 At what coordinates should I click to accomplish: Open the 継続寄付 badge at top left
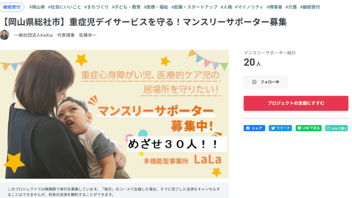click(x=13, y=7)
